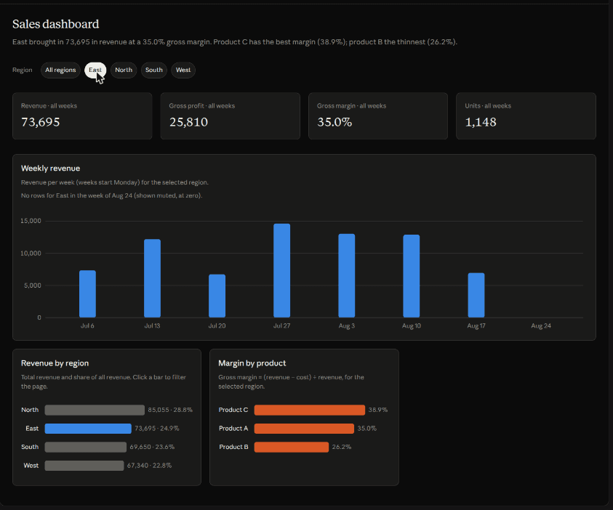This screenshot has width=613, height=510.
Task: Switch to the West region chip
Action: (x=183, y=70)
